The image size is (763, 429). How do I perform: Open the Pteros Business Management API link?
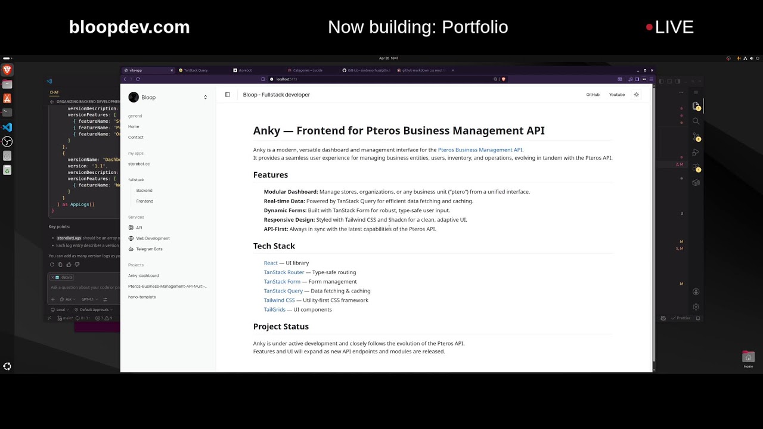point(480,150)
